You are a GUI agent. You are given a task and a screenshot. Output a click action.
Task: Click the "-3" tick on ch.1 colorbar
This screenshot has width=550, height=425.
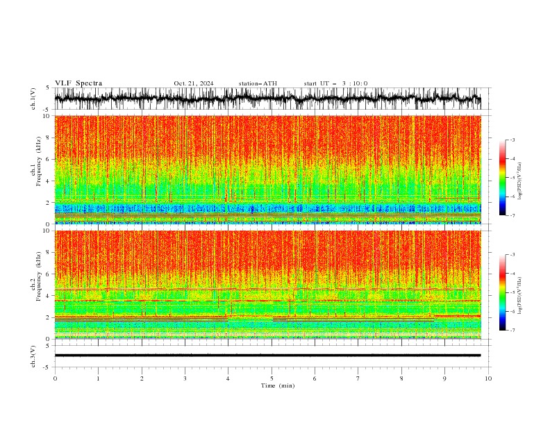click(512, 140)
